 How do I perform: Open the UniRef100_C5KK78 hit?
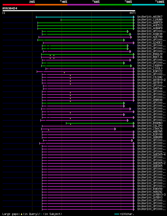(150, 129)
